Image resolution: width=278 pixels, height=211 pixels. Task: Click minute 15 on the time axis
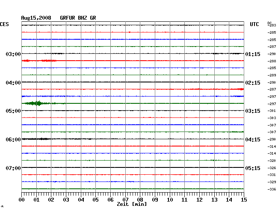pos(244,200)
